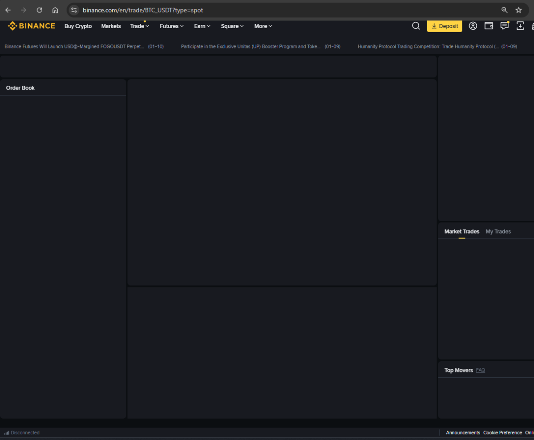The height and width of the screenshot is (440, 534).
Task: Open the wallet icon in header
Action: point(489,26)
